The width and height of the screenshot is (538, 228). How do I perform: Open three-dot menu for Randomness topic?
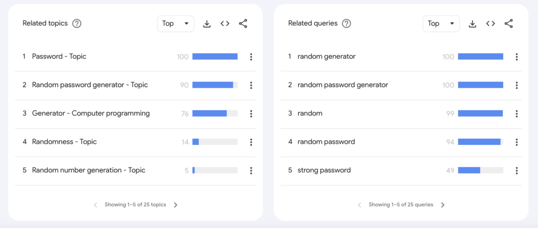(251, 142)
